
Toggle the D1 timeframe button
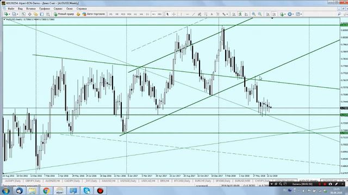[147, 14]
